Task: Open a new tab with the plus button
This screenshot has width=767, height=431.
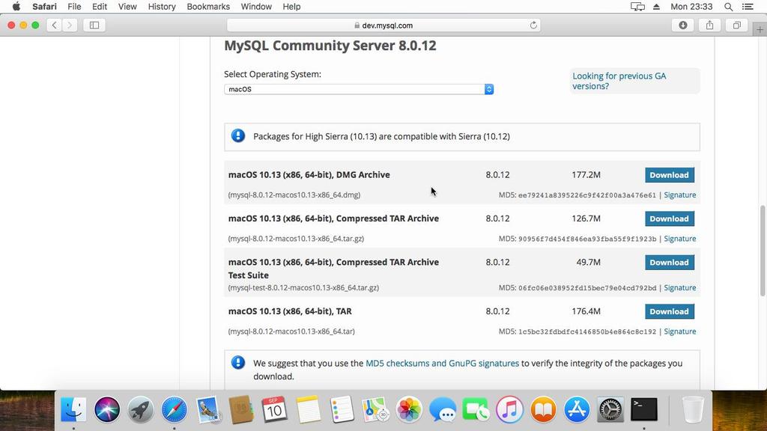Action: pos(760,29)
